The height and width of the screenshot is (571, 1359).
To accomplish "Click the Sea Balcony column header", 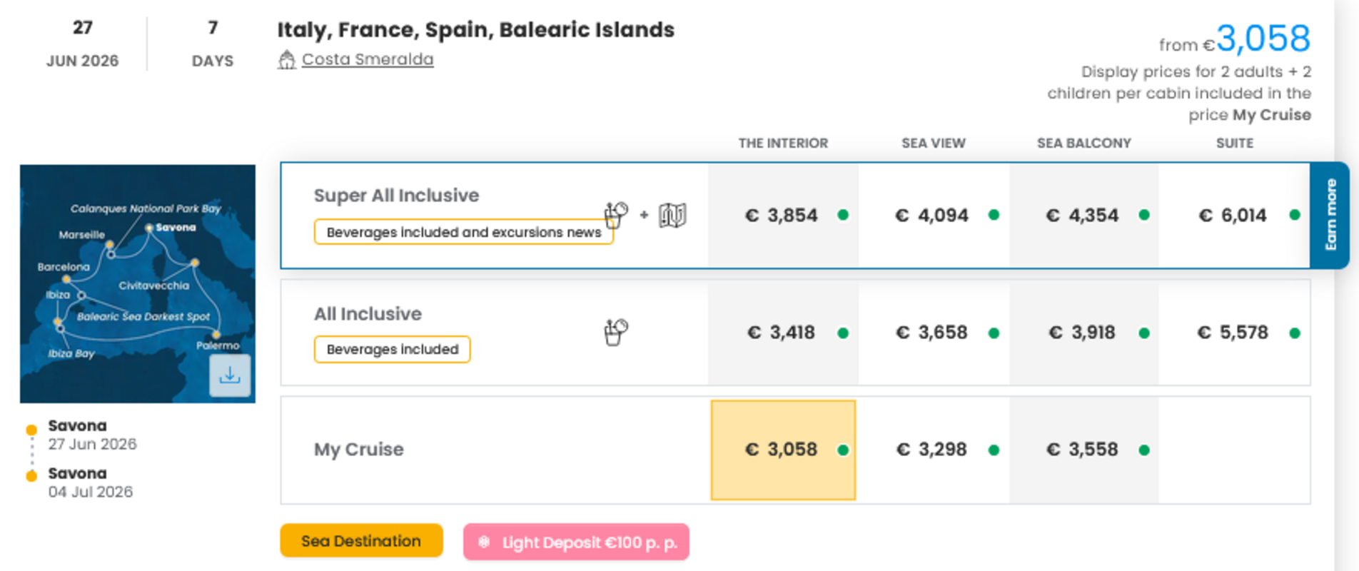I will coord(1083,143).
